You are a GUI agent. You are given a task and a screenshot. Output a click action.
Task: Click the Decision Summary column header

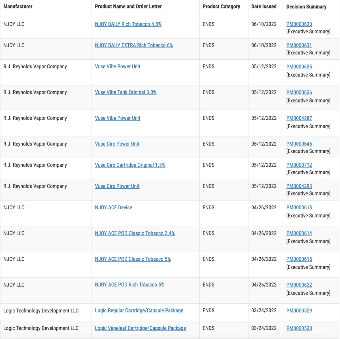306,7
